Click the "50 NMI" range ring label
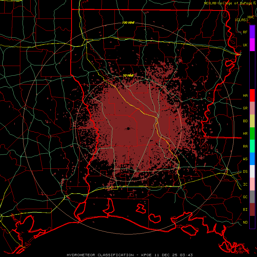Image resolution: width=257 pixels, height=257 pixels. click(128, 76)
